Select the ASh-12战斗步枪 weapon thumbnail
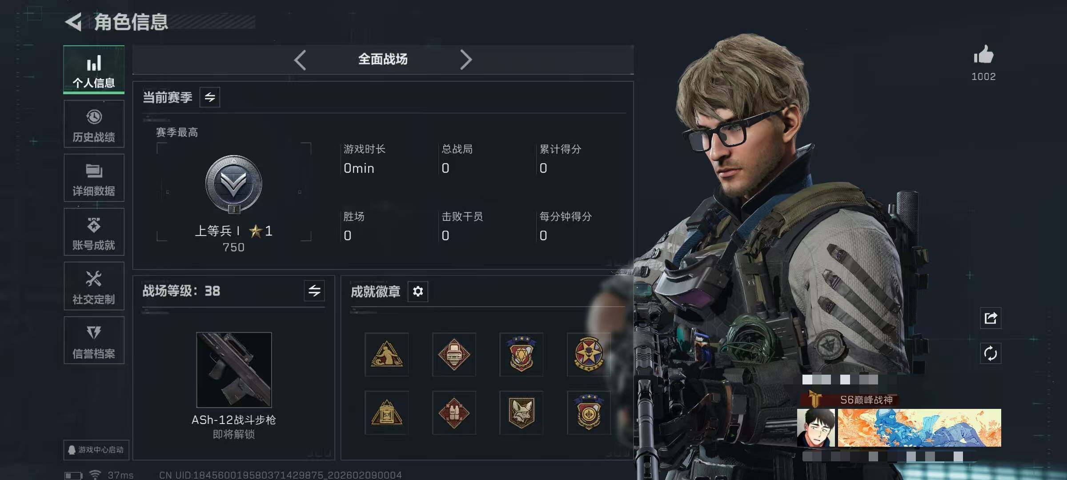 [234, 370]
